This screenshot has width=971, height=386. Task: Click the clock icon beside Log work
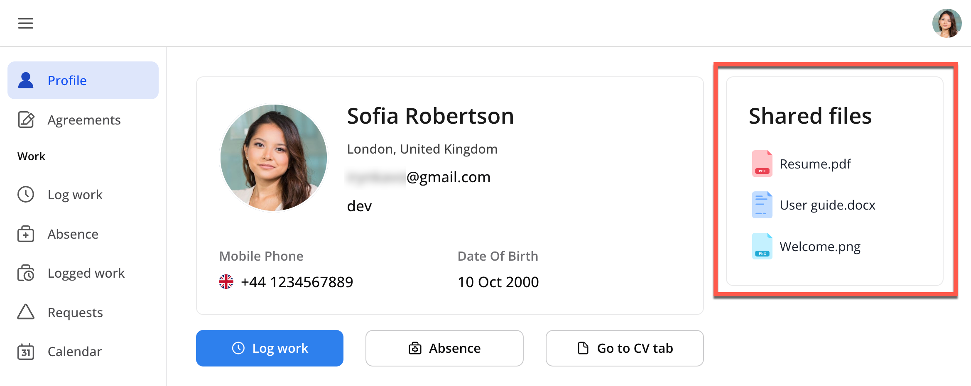coord(26,195)
